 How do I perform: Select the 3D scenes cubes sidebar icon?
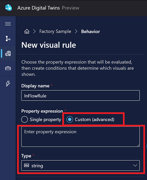(x=8, y=54)
